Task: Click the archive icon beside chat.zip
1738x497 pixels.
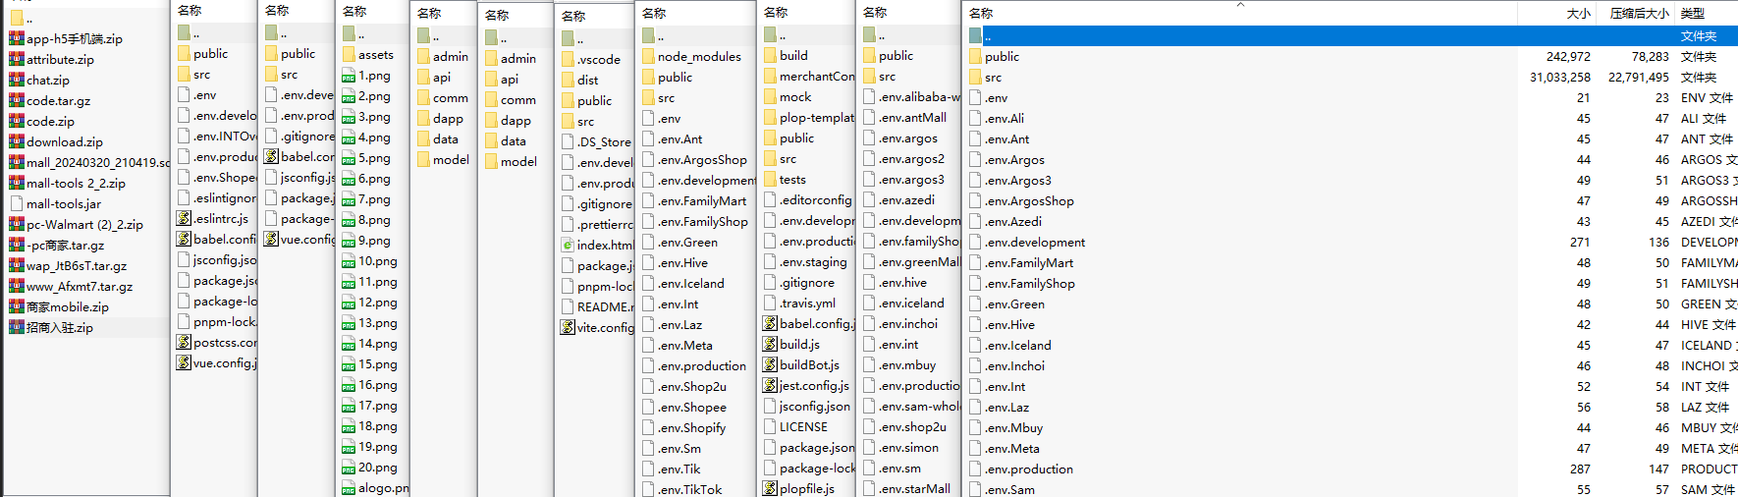Action: coord(17,80)
